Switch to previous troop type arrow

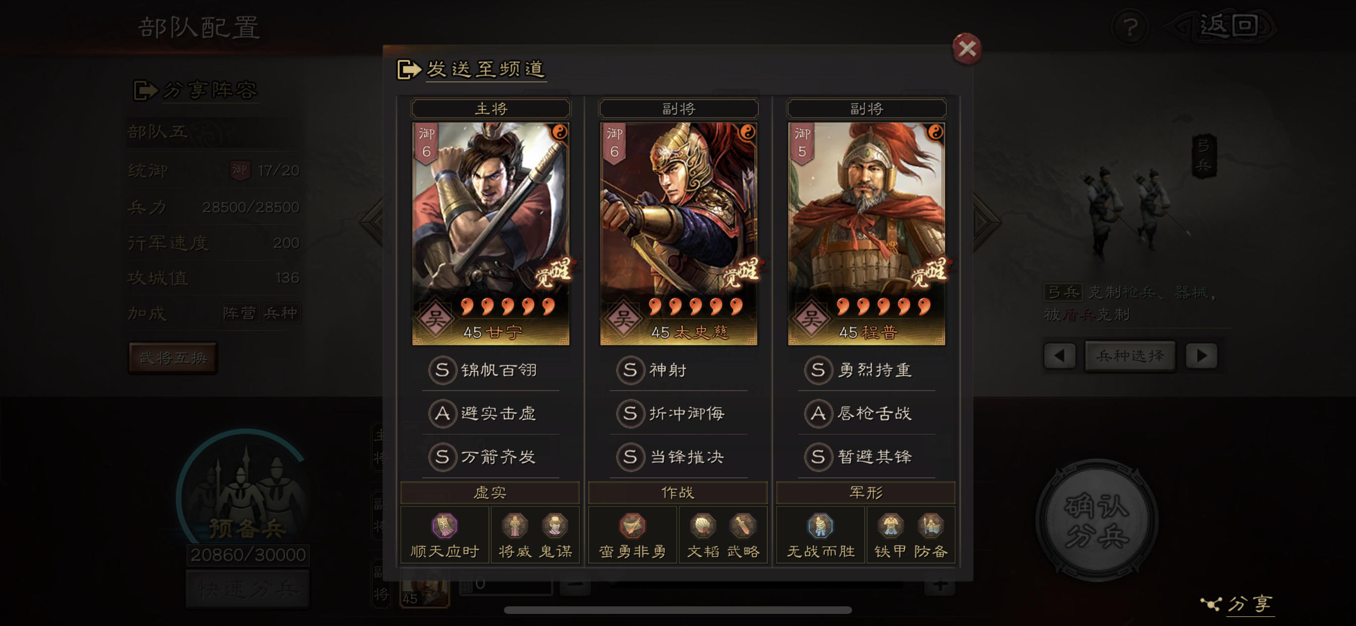pos(1060,356)
